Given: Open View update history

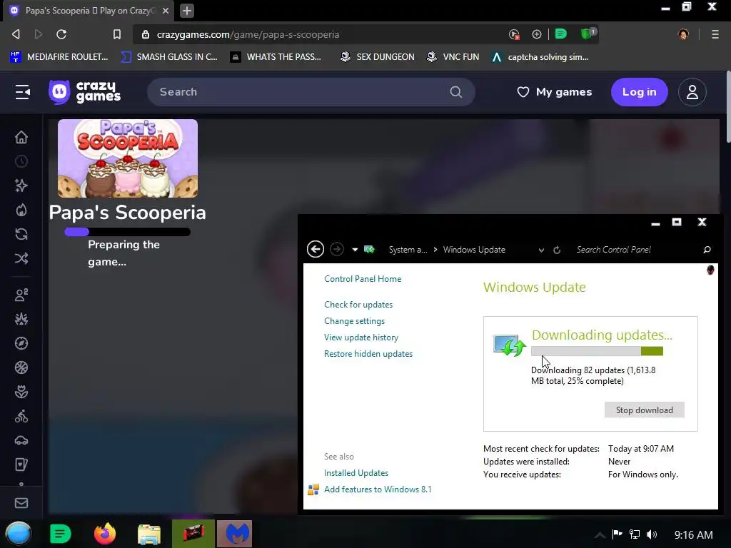Looking at the screenshot, I should 361,337.
